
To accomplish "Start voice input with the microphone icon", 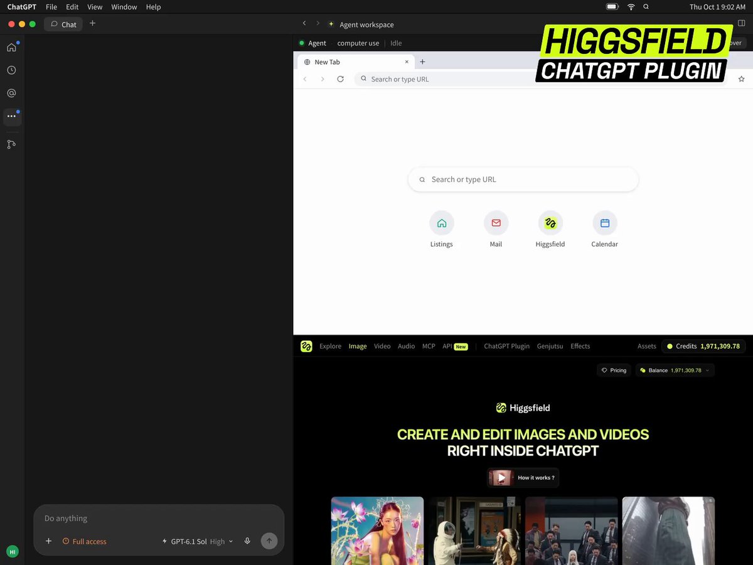I will [247, 541].
